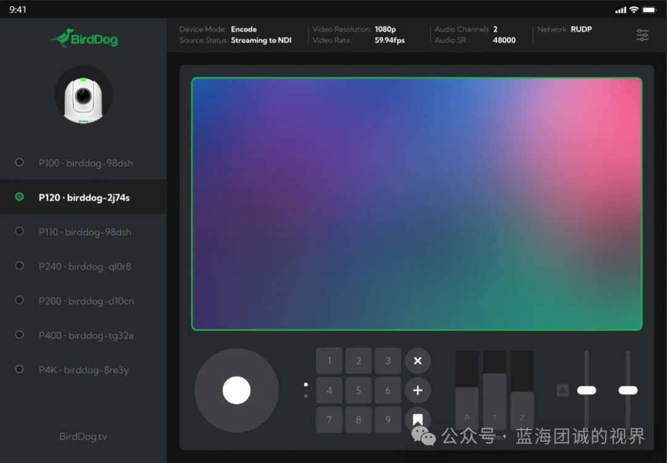Click the plus add preset button
The width and height of the screenshot is (667, 463).
417,390
